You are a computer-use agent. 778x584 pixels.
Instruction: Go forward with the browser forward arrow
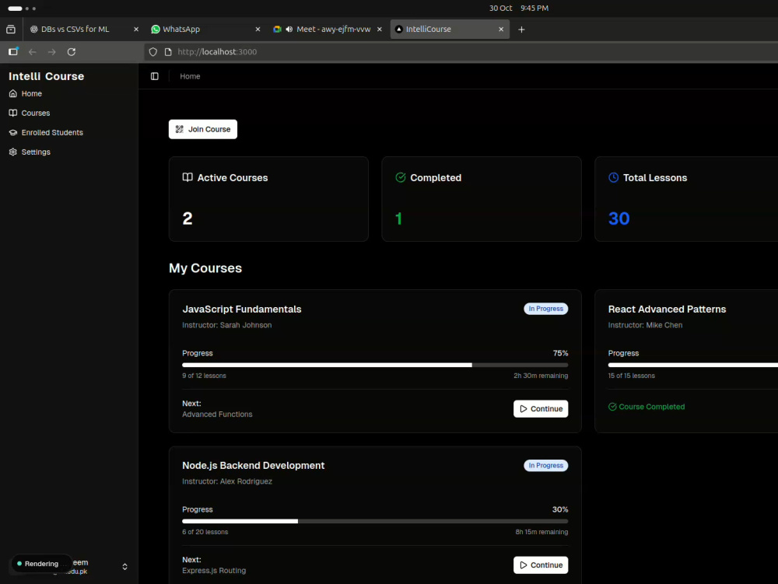(51, 51)
